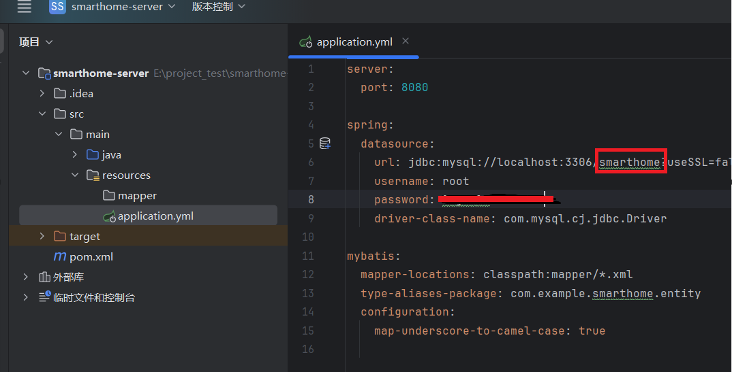Open the hamburger main menu
The width and height of the screenshot is (732, 372).
[24, 7]
